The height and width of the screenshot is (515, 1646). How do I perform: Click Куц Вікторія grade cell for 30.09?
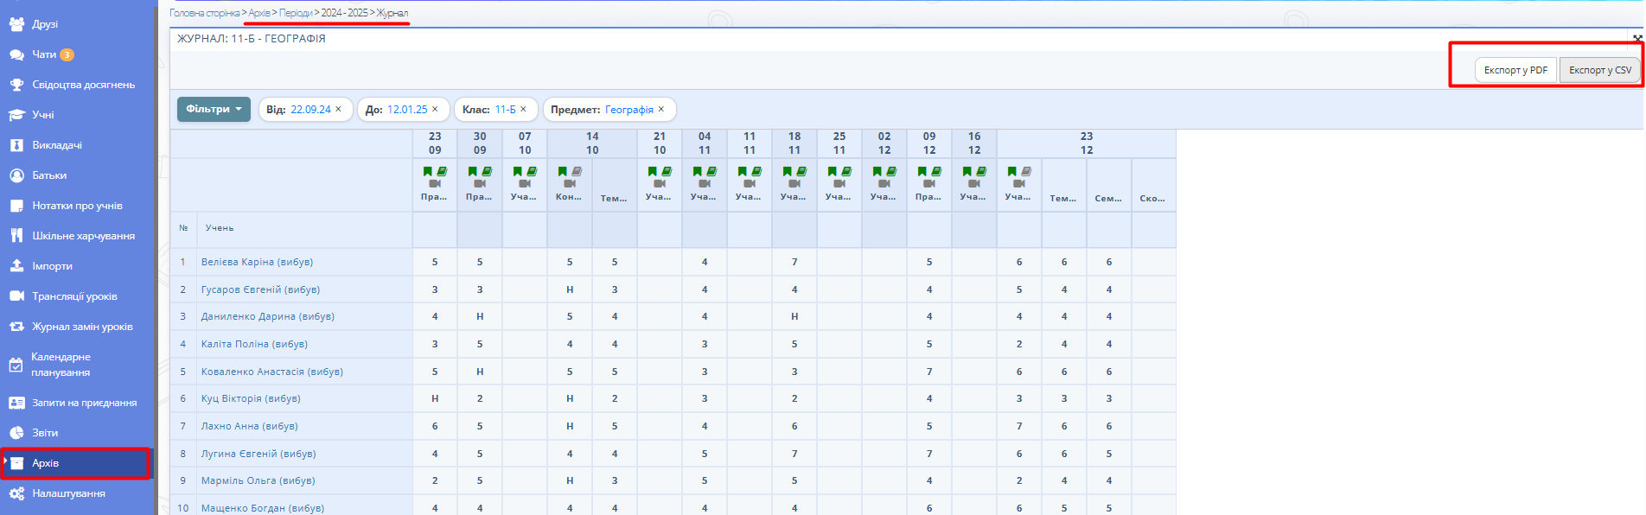(x=480, y=398)
